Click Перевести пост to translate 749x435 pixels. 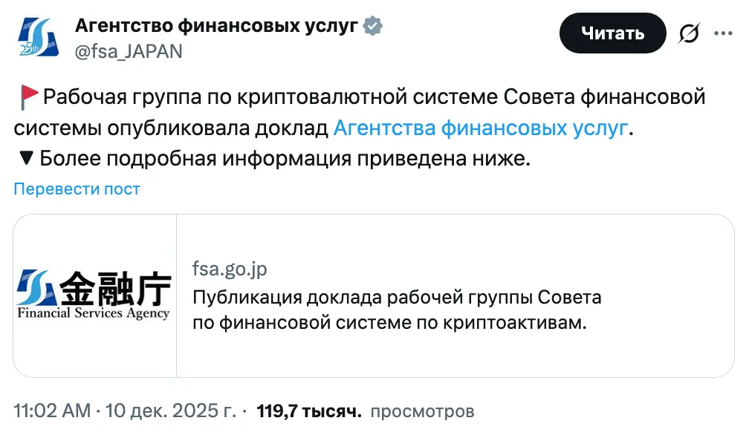(x=77, y=189)
